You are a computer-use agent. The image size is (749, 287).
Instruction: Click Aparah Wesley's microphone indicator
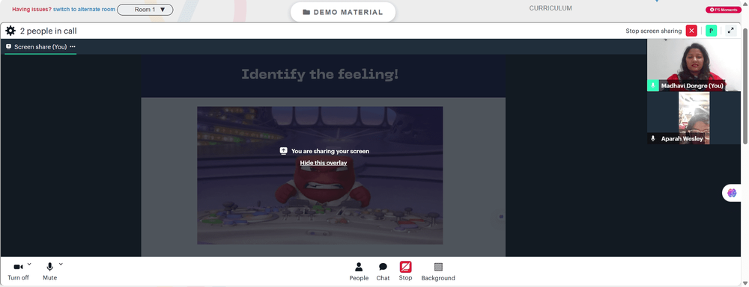(653, 139)
